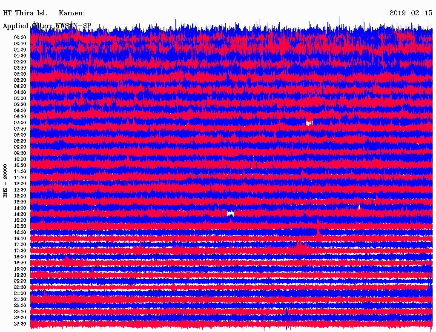Select the 10:00 time label

[20, 159]
